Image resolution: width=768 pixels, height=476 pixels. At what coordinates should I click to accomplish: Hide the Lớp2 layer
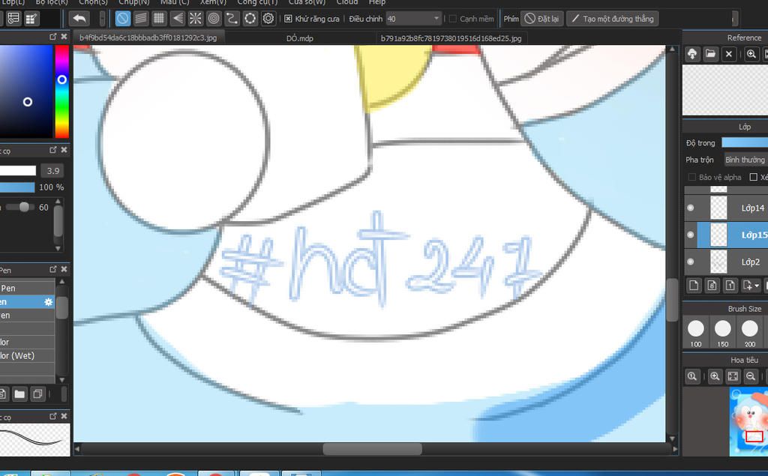(x=691, y=262)
